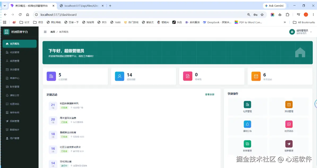Open the tab search chevron

pos(5,6)
